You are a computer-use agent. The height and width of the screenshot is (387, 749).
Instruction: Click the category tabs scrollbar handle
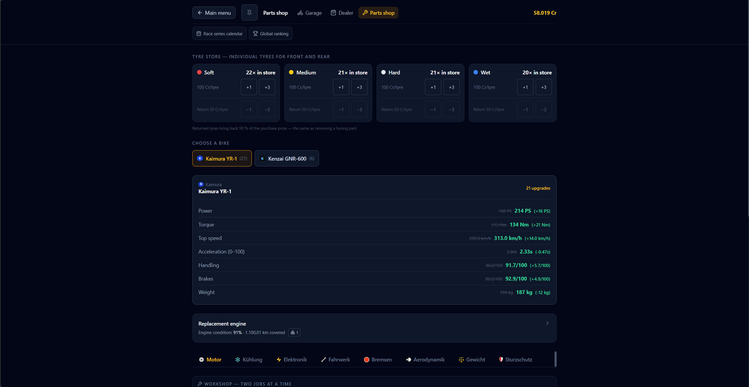pyautogui.click(x=555, y=359)
